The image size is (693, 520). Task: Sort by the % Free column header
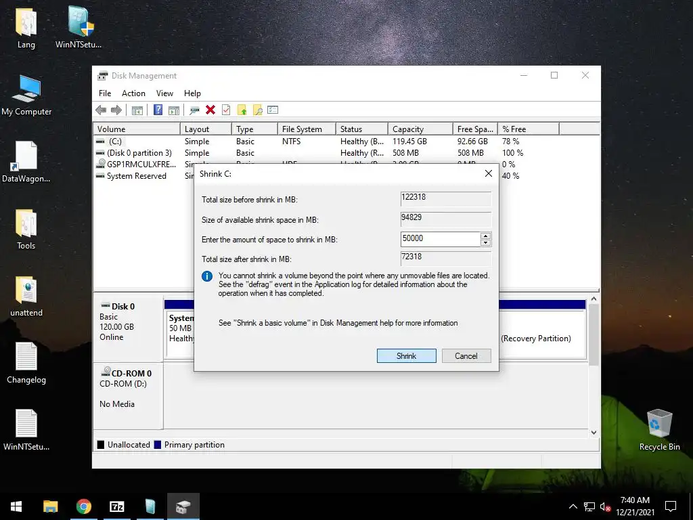click(529, 129)
